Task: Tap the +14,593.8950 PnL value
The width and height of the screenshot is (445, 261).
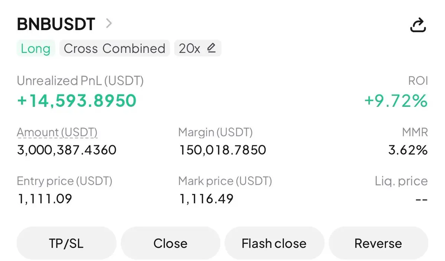Action: click(x=77, y=101)
